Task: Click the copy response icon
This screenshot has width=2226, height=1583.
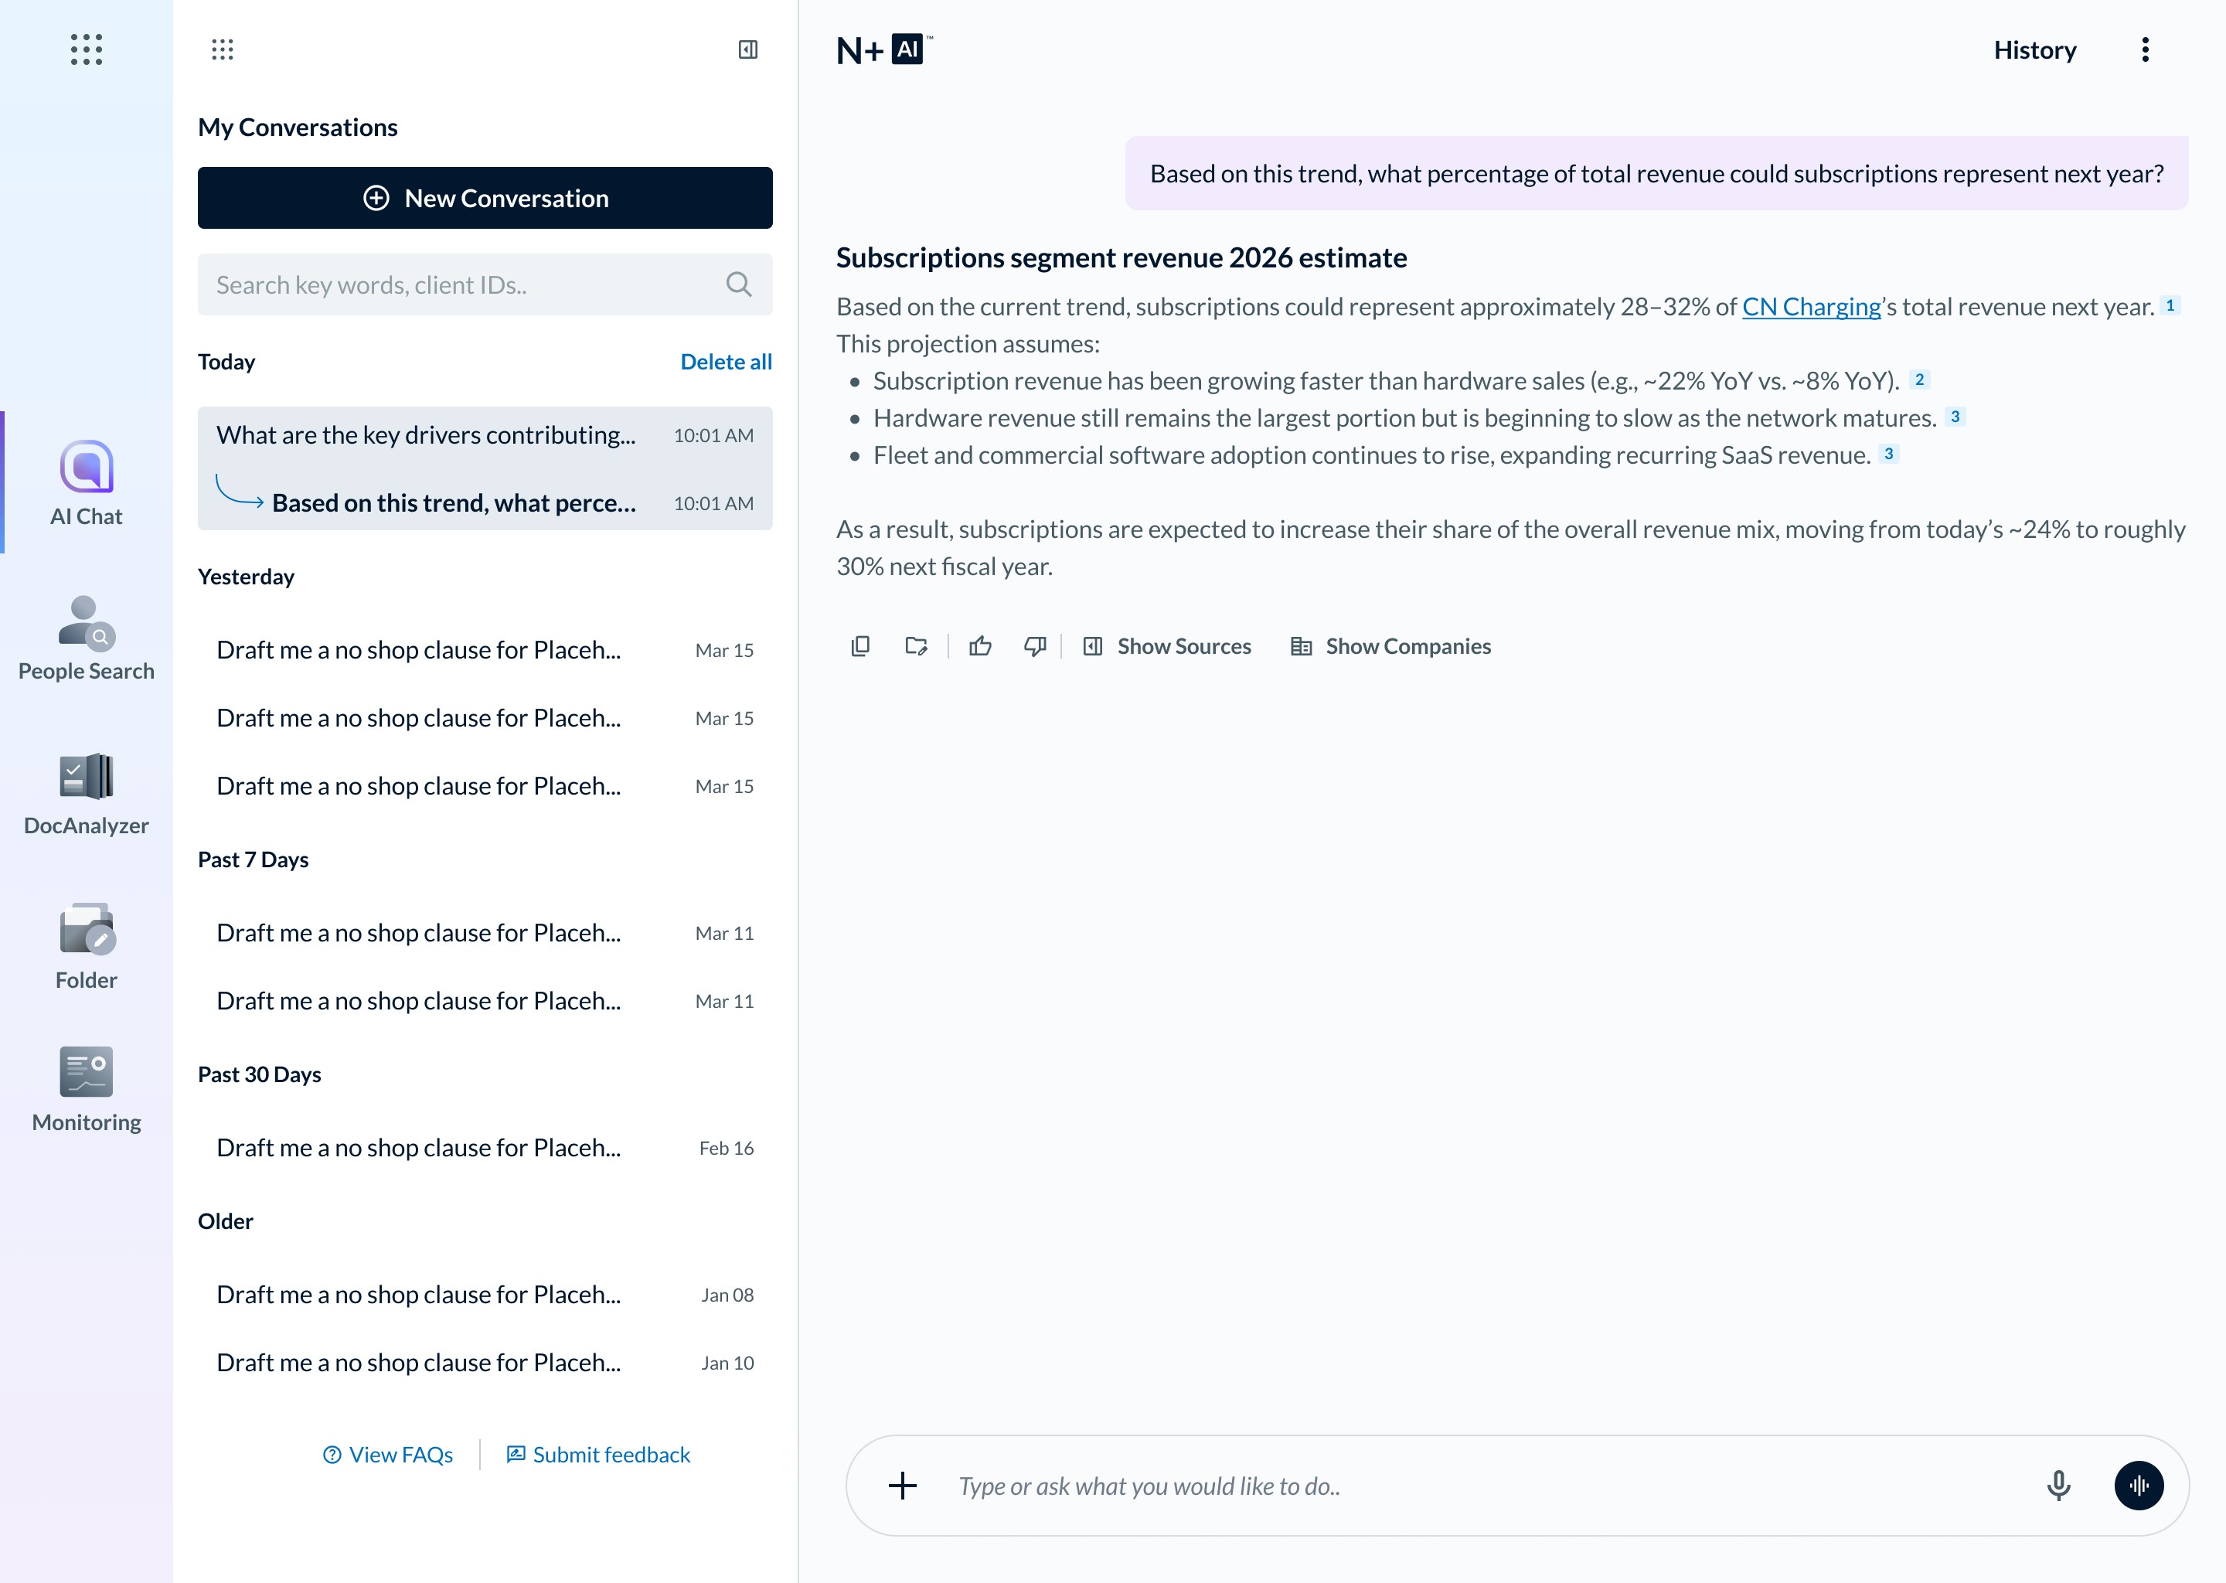Action: 859,646
